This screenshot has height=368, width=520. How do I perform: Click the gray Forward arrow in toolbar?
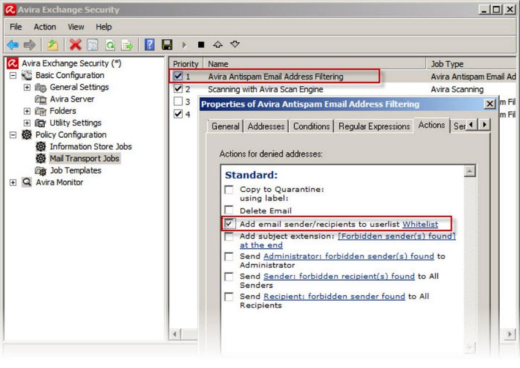(29, 45)
